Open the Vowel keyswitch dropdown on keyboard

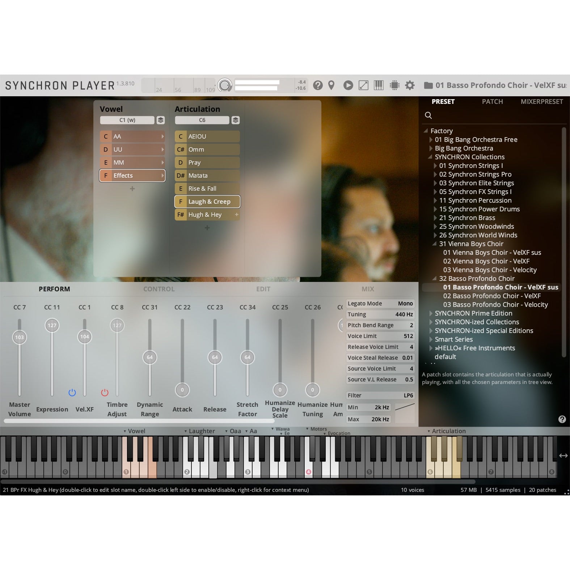(134, 431)
